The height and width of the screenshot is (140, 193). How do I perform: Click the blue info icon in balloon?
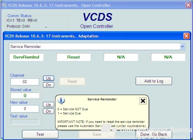point(61,101)
